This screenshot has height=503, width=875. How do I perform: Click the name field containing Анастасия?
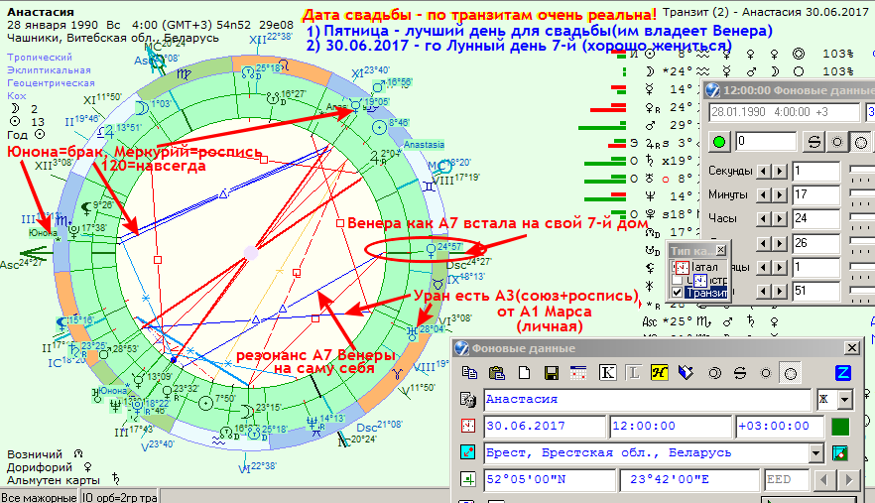tap(647, 400)
